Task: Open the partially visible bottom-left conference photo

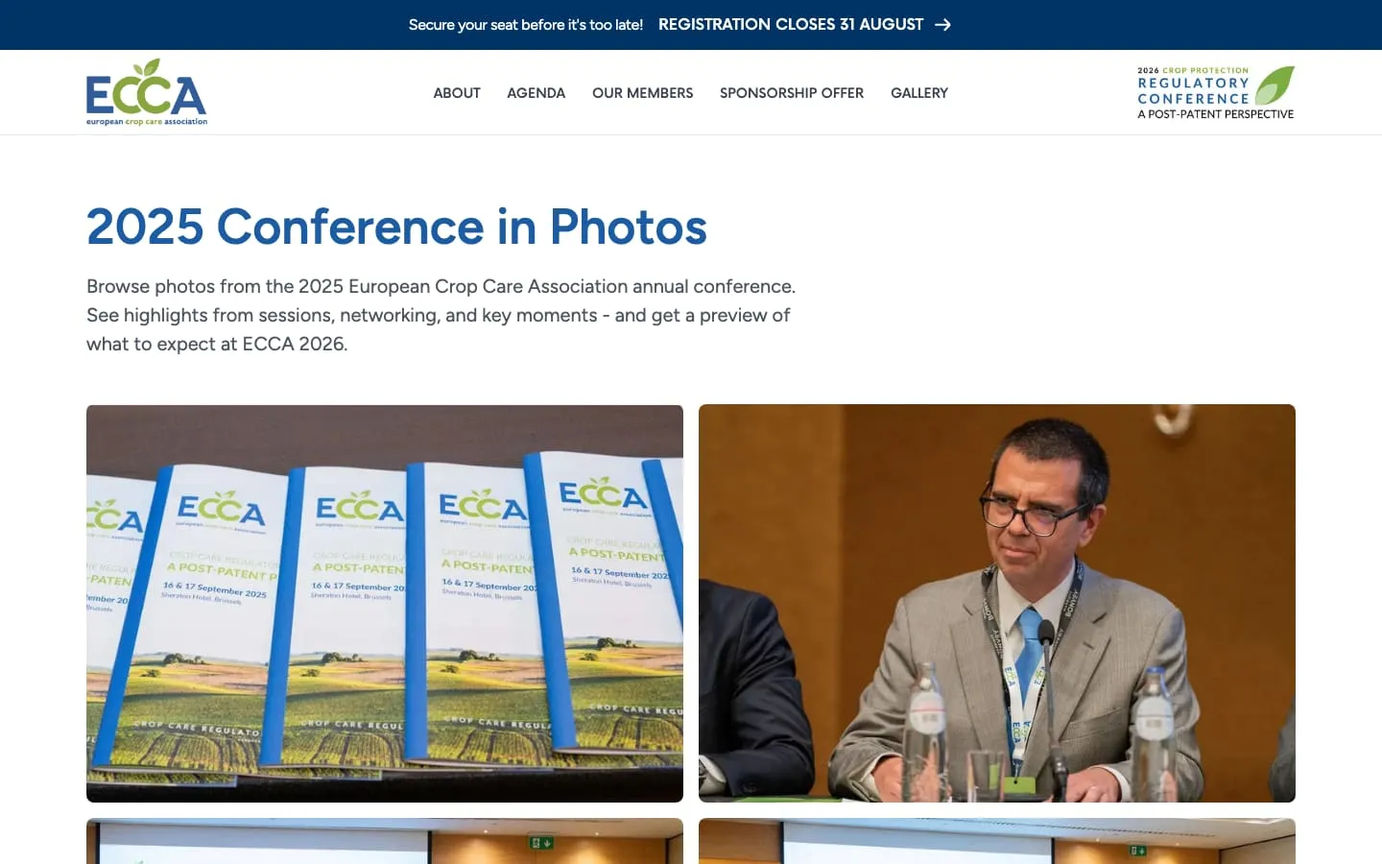Action: [385, 841]
